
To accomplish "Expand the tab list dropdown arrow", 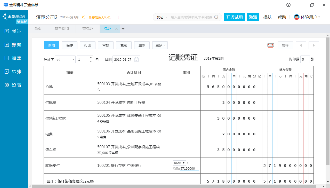I will click(x=123, y=29).
